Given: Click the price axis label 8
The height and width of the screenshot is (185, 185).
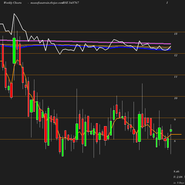Looking at the screenshot, I should pos(175,141).
